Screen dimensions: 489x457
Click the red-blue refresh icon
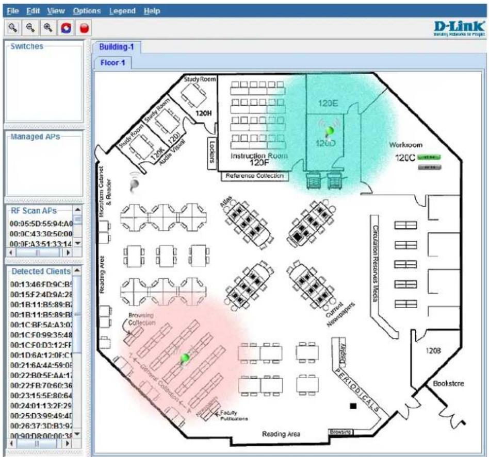66,28
